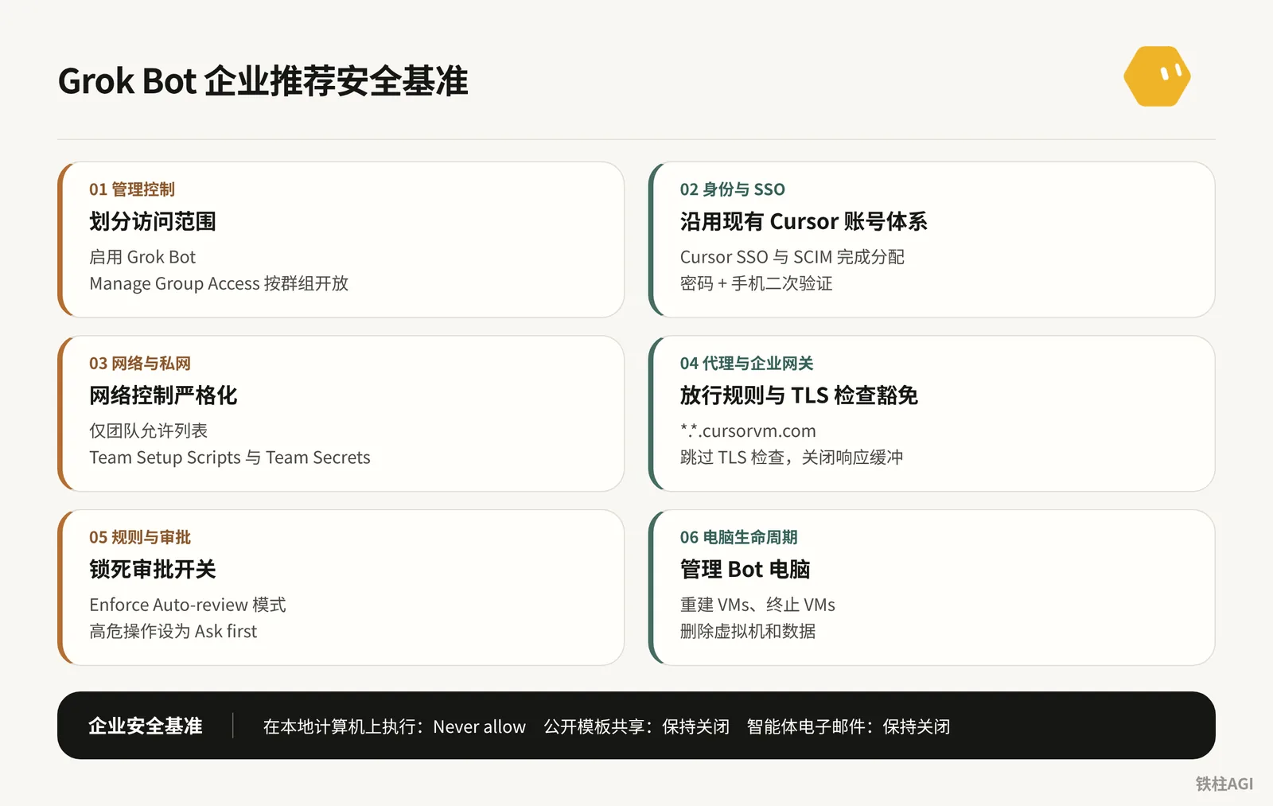The height and width of the screenshot is (806, 1273).
Task: Click the label "01 管理控制"
Action: point(132,189)
